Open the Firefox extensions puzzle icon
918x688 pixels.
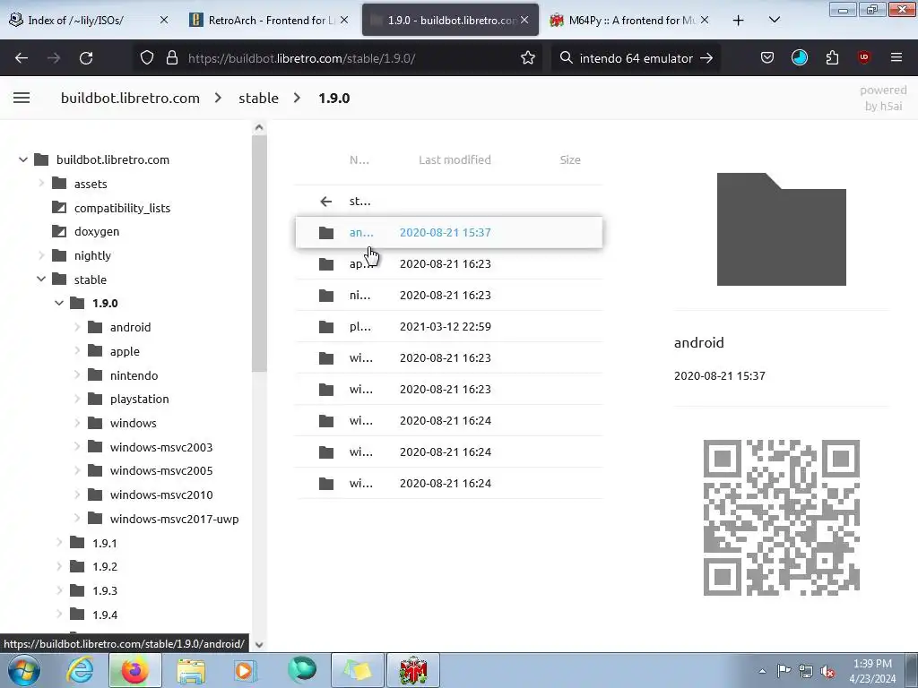(x=832, y=58)
